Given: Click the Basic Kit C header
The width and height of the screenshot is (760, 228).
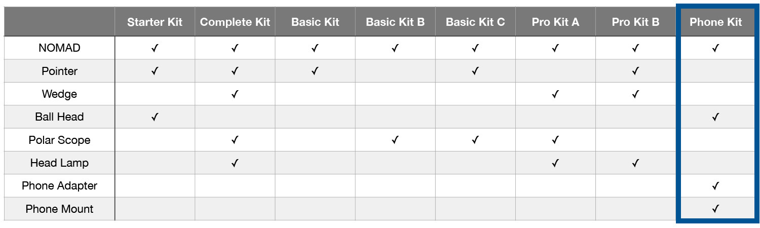Looking at the screenshot, I should 475,22.
